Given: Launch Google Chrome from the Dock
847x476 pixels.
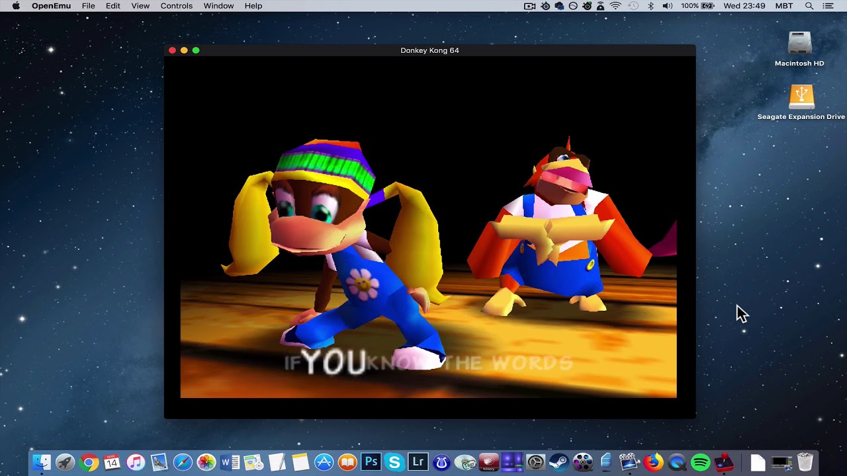Looking at the screenshot, I should (89, 462).
